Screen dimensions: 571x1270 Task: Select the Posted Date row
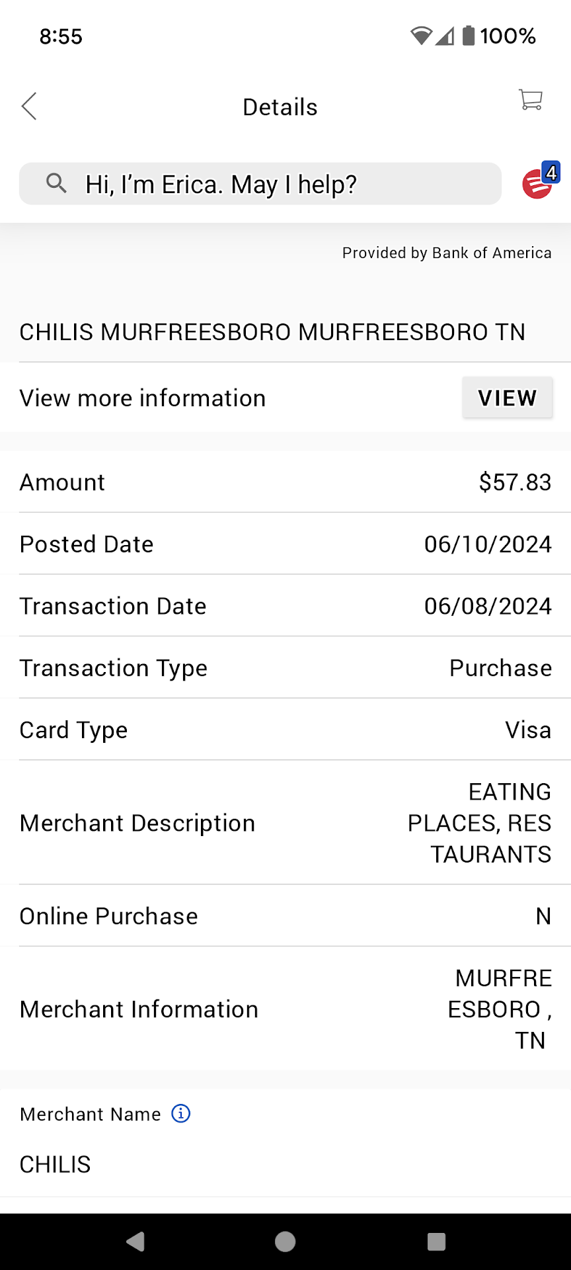click(285, 544)
